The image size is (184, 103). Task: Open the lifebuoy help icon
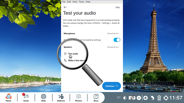coord(166,98)
